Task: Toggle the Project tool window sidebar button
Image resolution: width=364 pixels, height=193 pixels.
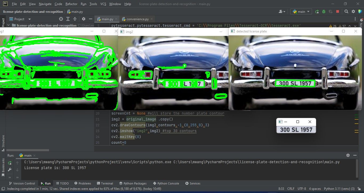Action: pyautogui.click(x=3, y=22)
